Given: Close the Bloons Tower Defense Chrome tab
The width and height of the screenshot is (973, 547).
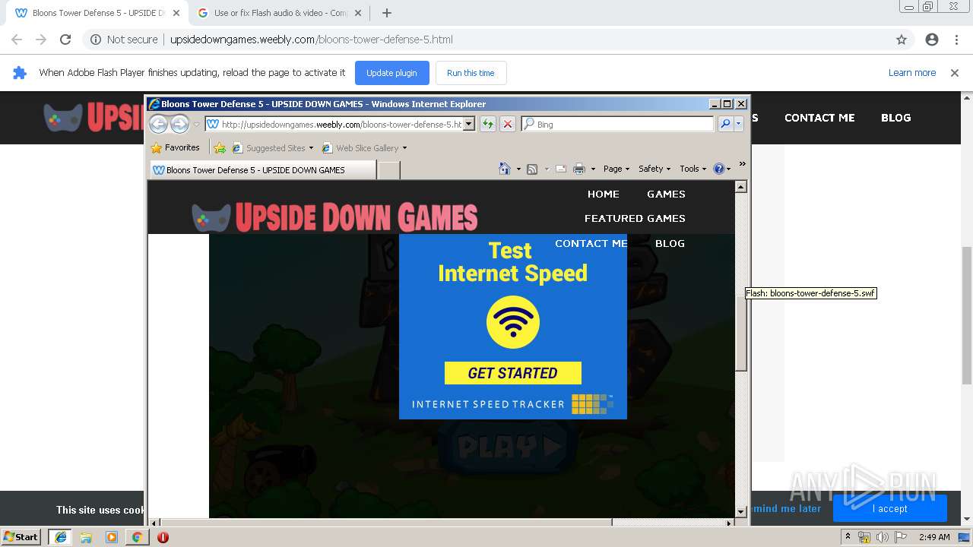Looking at the screenshot, I should point(176,13).
